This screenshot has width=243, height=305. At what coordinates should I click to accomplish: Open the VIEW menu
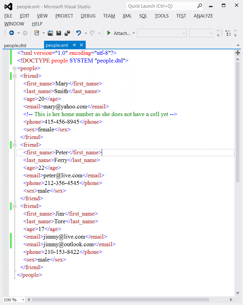click(42, 16)
